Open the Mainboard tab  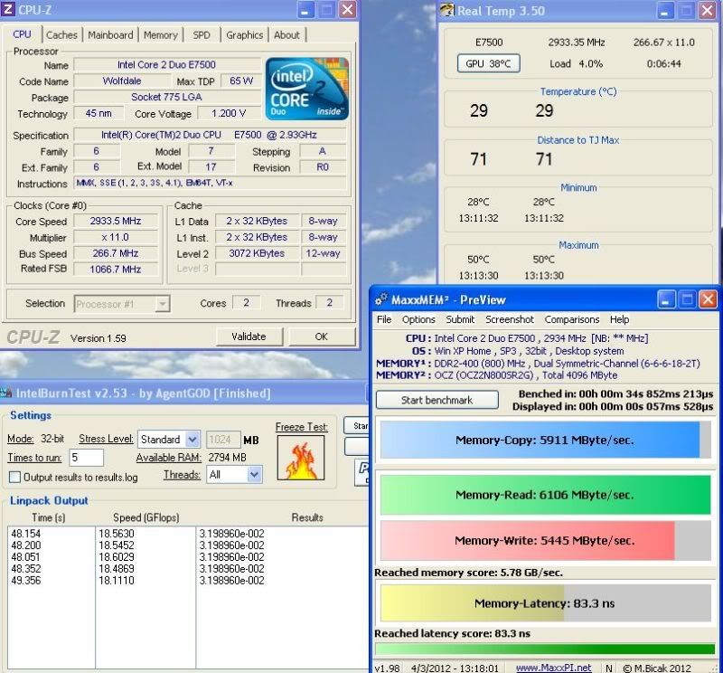coord(110,35)
